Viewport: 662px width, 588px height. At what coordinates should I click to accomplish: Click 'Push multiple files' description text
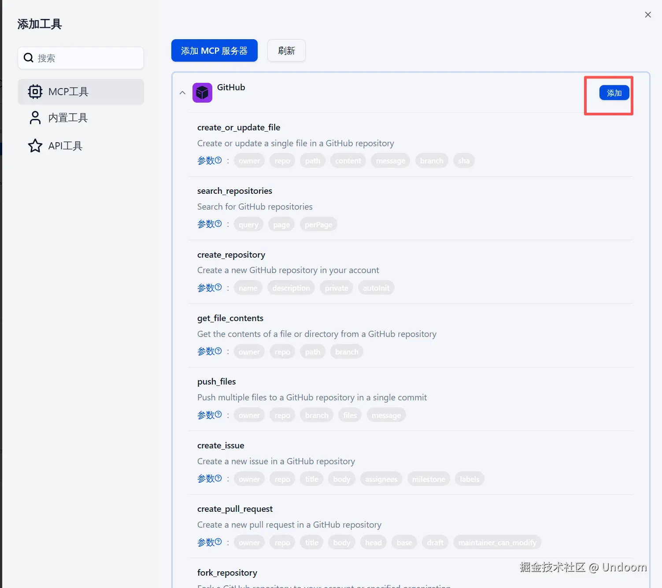point(312,397)
